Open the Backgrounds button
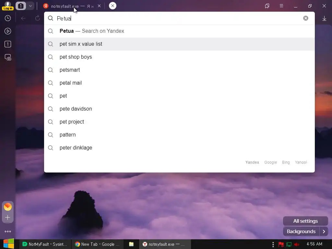Screen dimensions: 332x249 pos(301,231)
